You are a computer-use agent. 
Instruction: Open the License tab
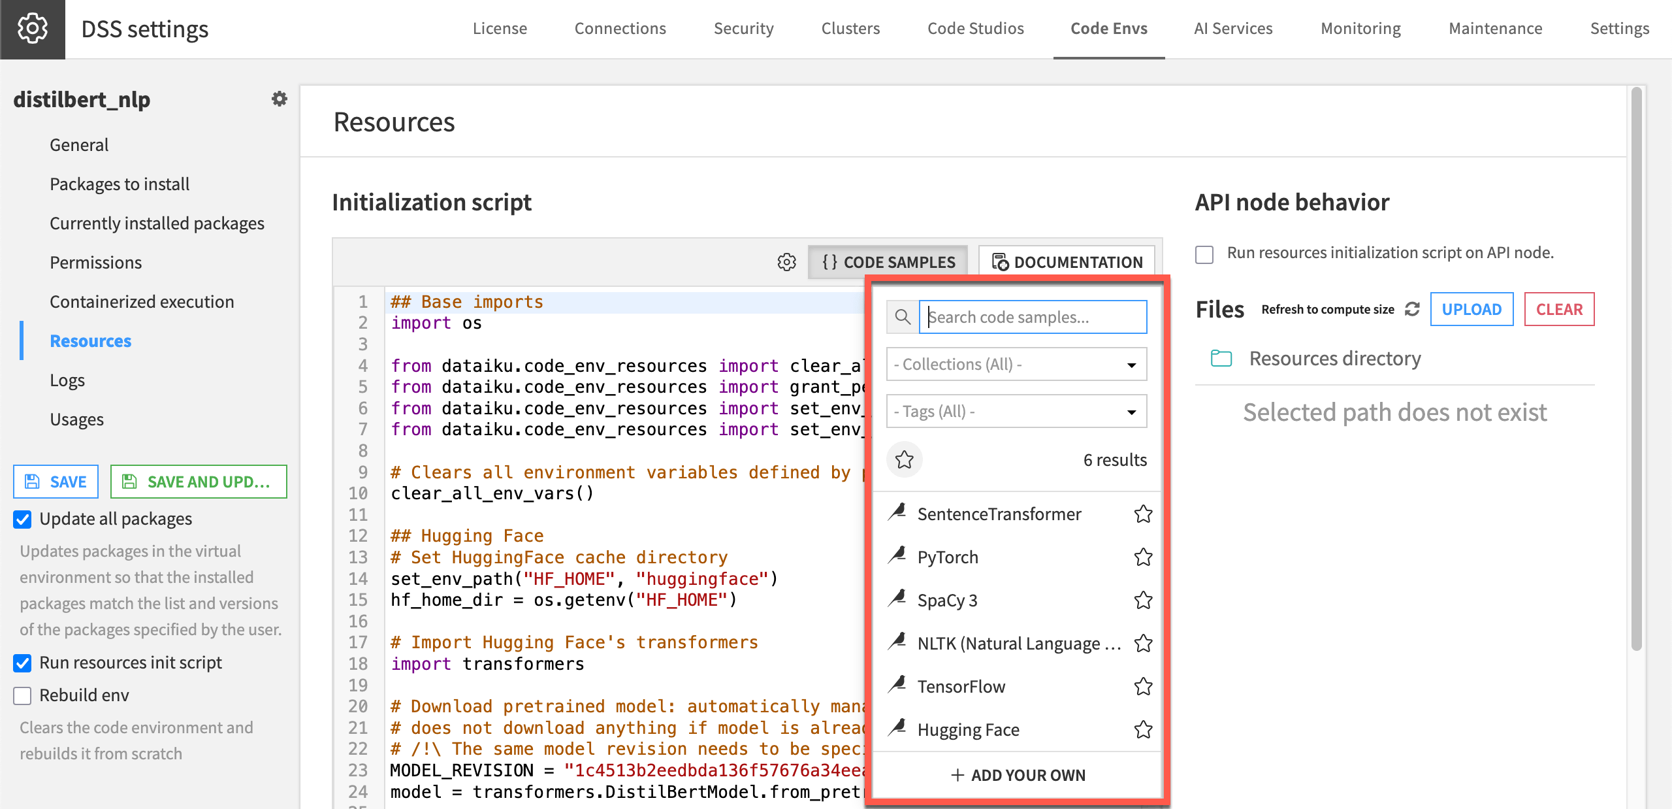pyautogui.click(x=500, y=29)
